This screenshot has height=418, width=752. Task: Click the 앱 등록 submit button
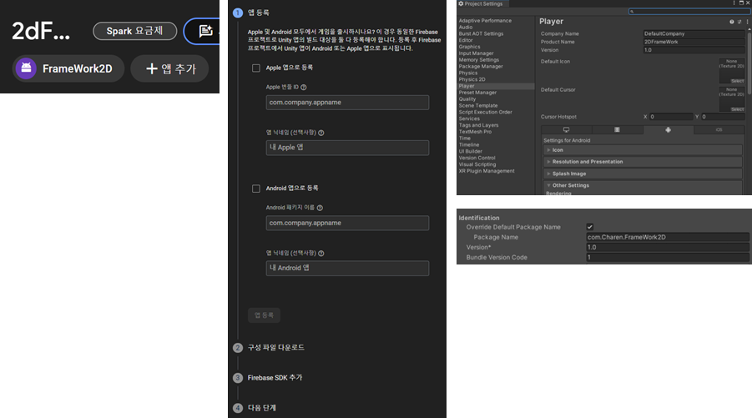264,315
